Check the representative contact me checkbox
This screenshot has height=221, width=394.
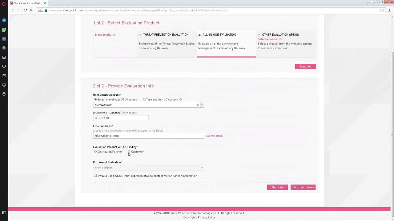pyautogui.click(x=95, y=176)
